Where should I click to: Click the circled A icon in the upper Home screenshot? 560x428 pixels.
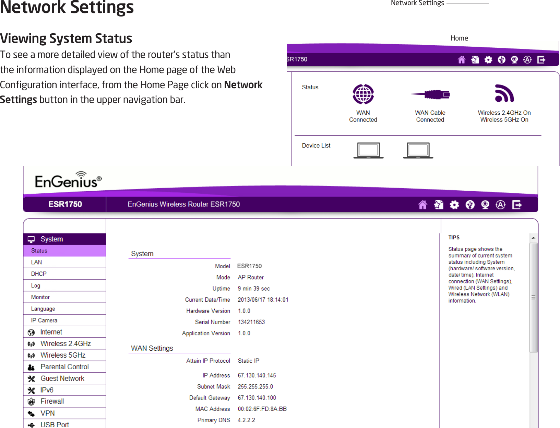[x=527, y=60]
